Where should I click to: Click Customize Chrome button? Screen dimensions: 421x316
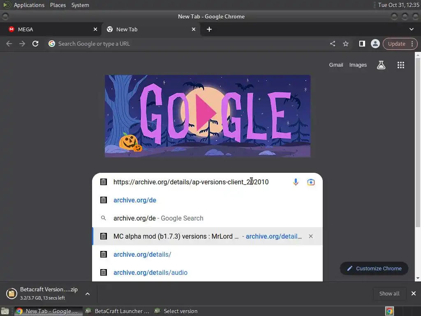374,268
